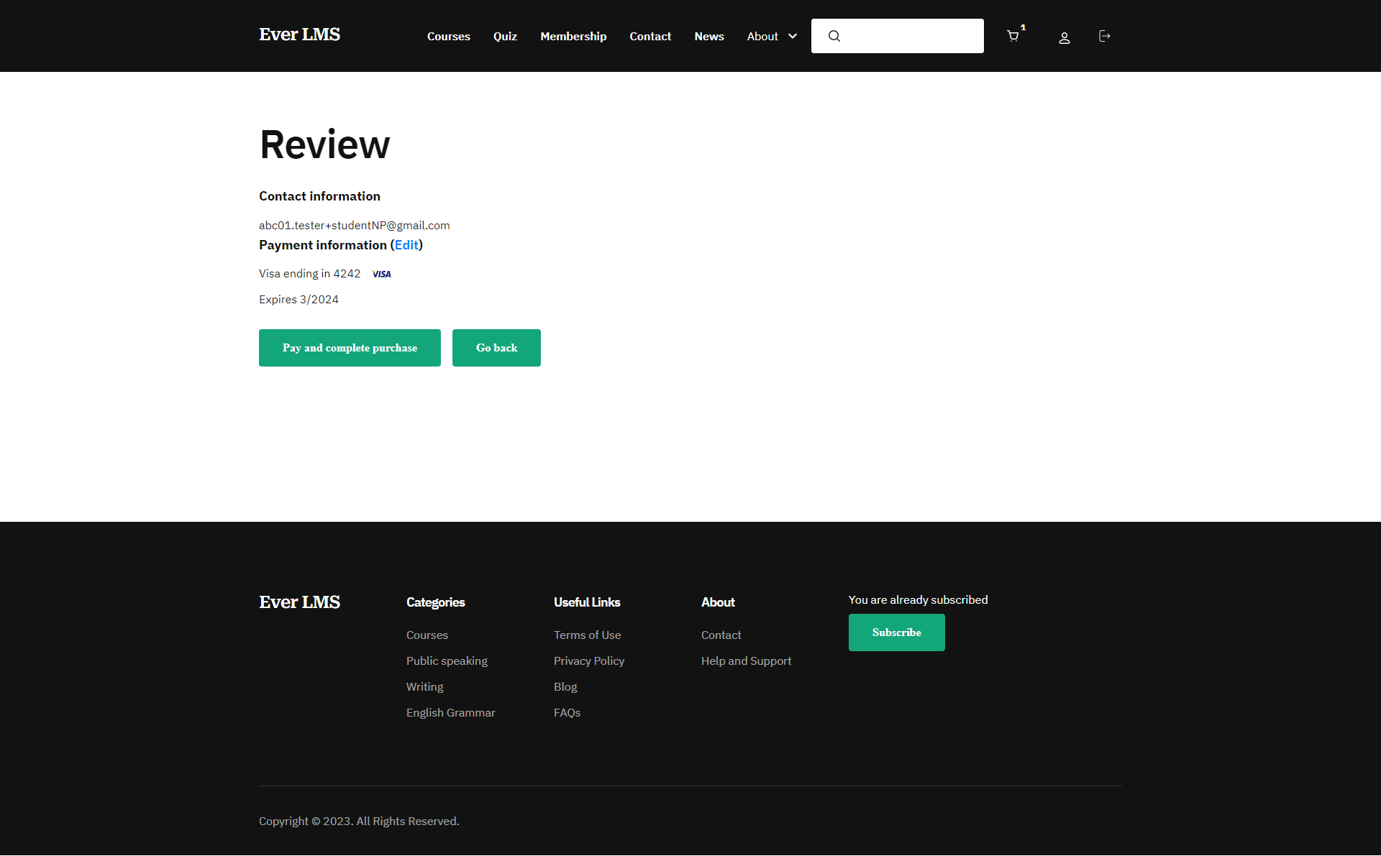Screen dimensions: 1381x856
Task: Click the 'Expires 3/2024' text
Action: tap(298, 300)
